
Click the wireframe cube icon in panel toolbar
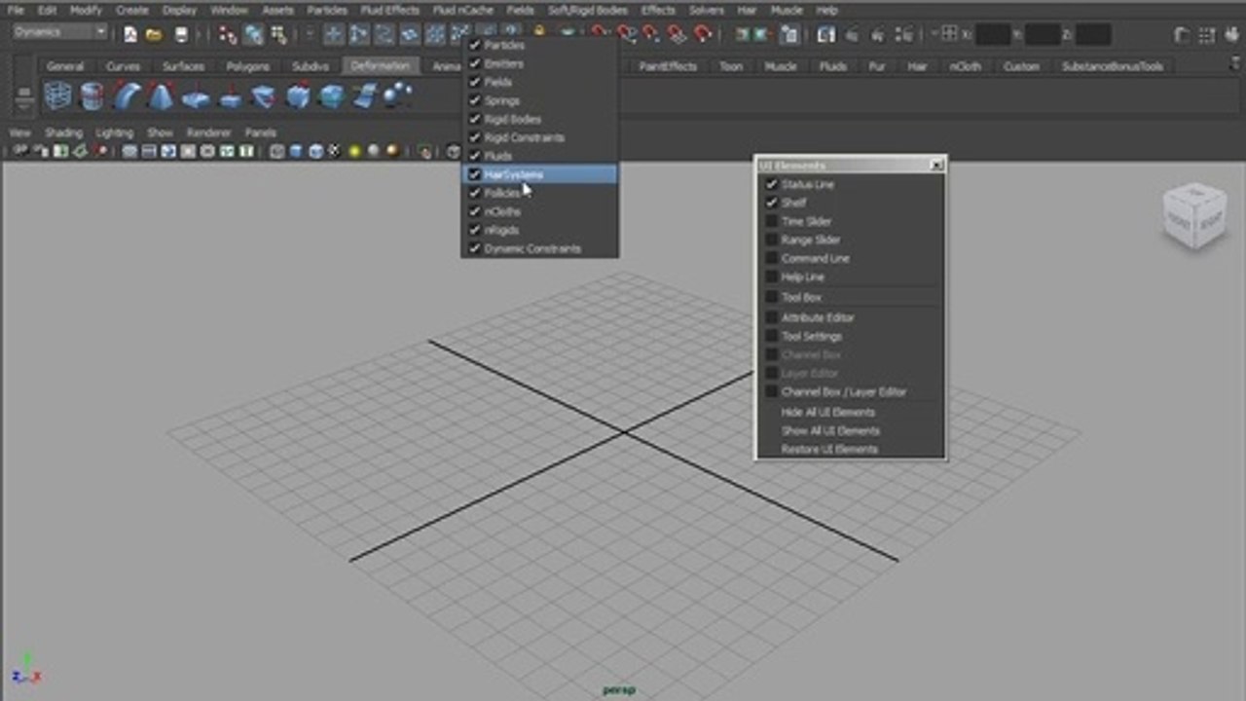coord(276,151)
